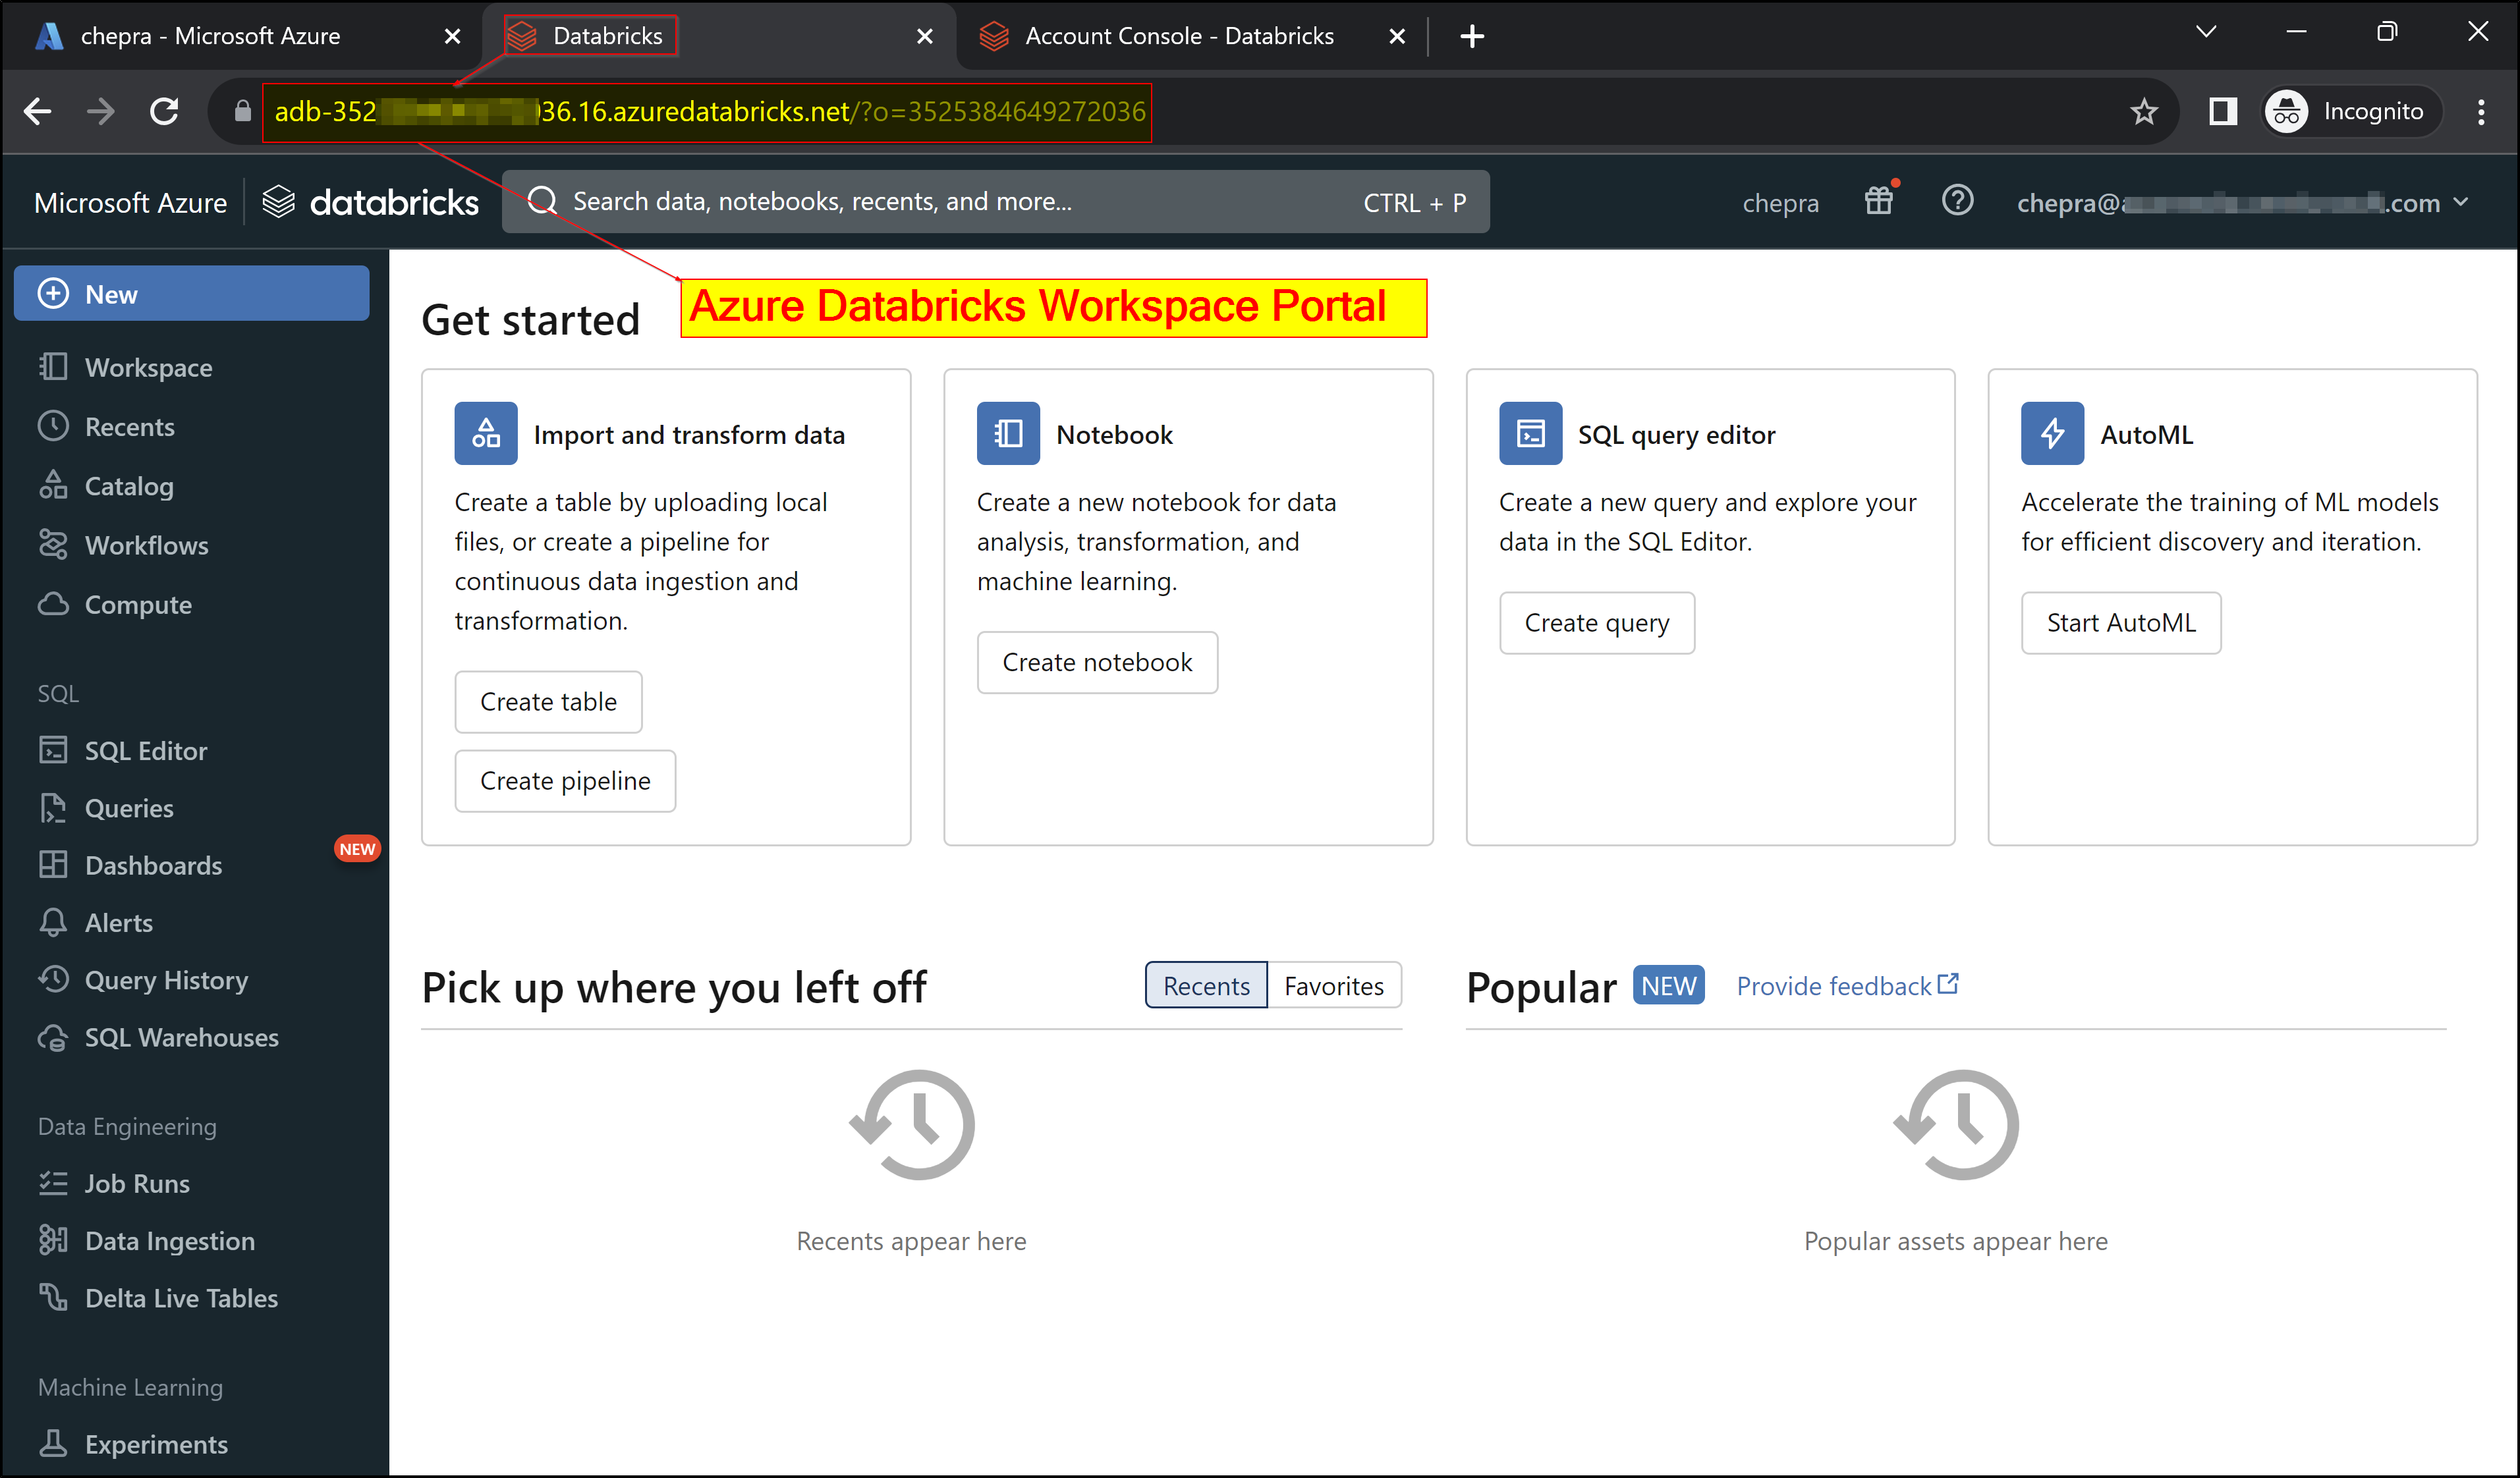Viewport: 2520px width, 1478px height.
Task: Open the browser tab search chevron
Action: point(2205,33)
